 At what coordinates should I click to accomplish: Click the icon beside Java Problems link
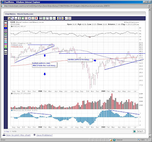coord(35,135)
